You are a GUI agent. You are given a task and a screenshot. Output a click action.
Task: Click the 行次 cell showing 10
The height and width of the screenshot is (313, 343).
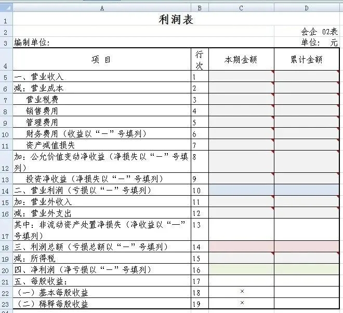coord(200,190)
